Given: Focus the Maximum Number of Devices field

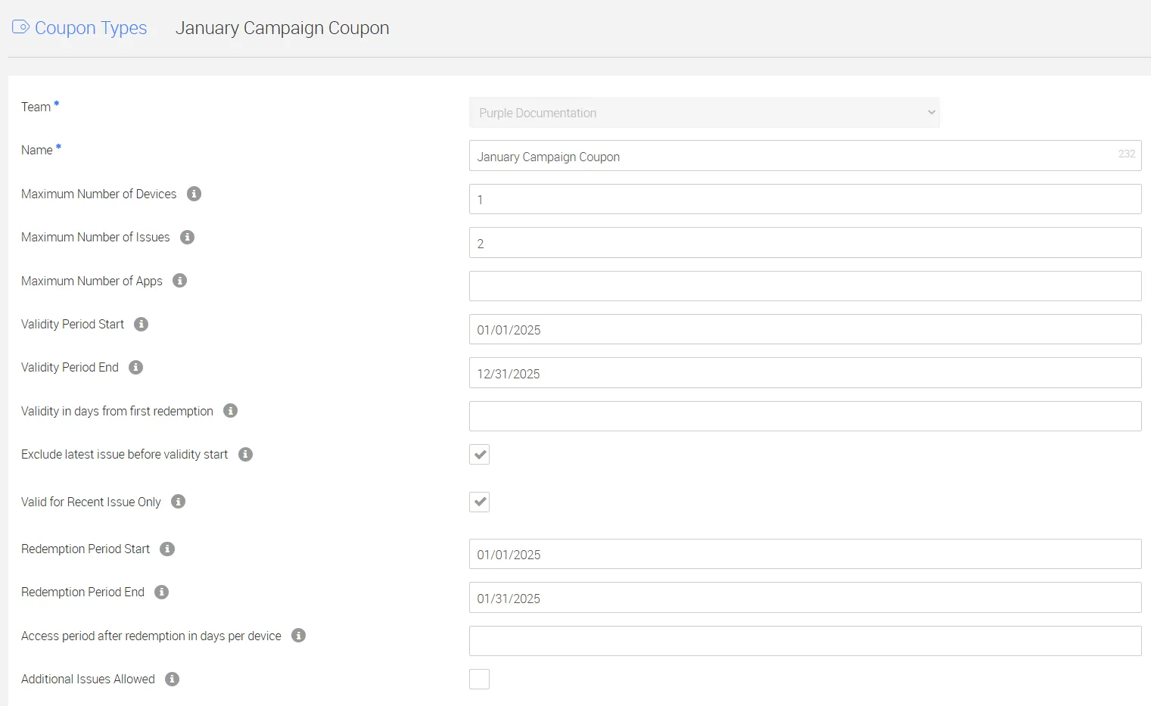Looking at the screenshot, I should 805,199.
